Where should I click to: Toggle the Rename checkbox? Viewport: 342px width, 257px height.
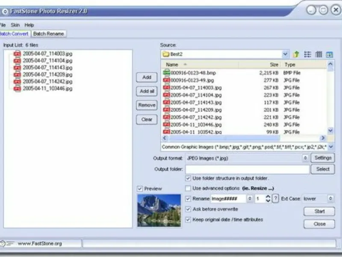tap(188, 199)
